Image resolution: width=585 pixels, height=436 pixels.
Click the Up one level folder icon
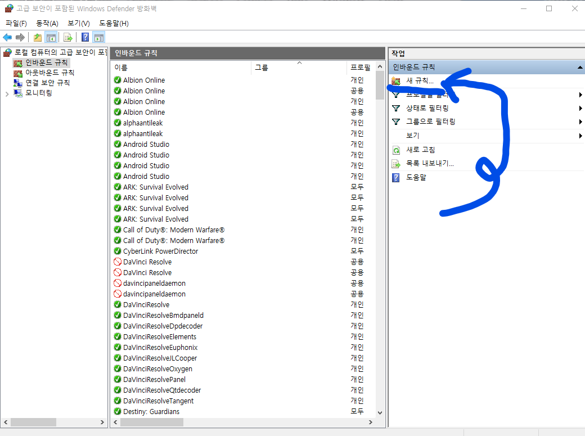pos(38,37)
